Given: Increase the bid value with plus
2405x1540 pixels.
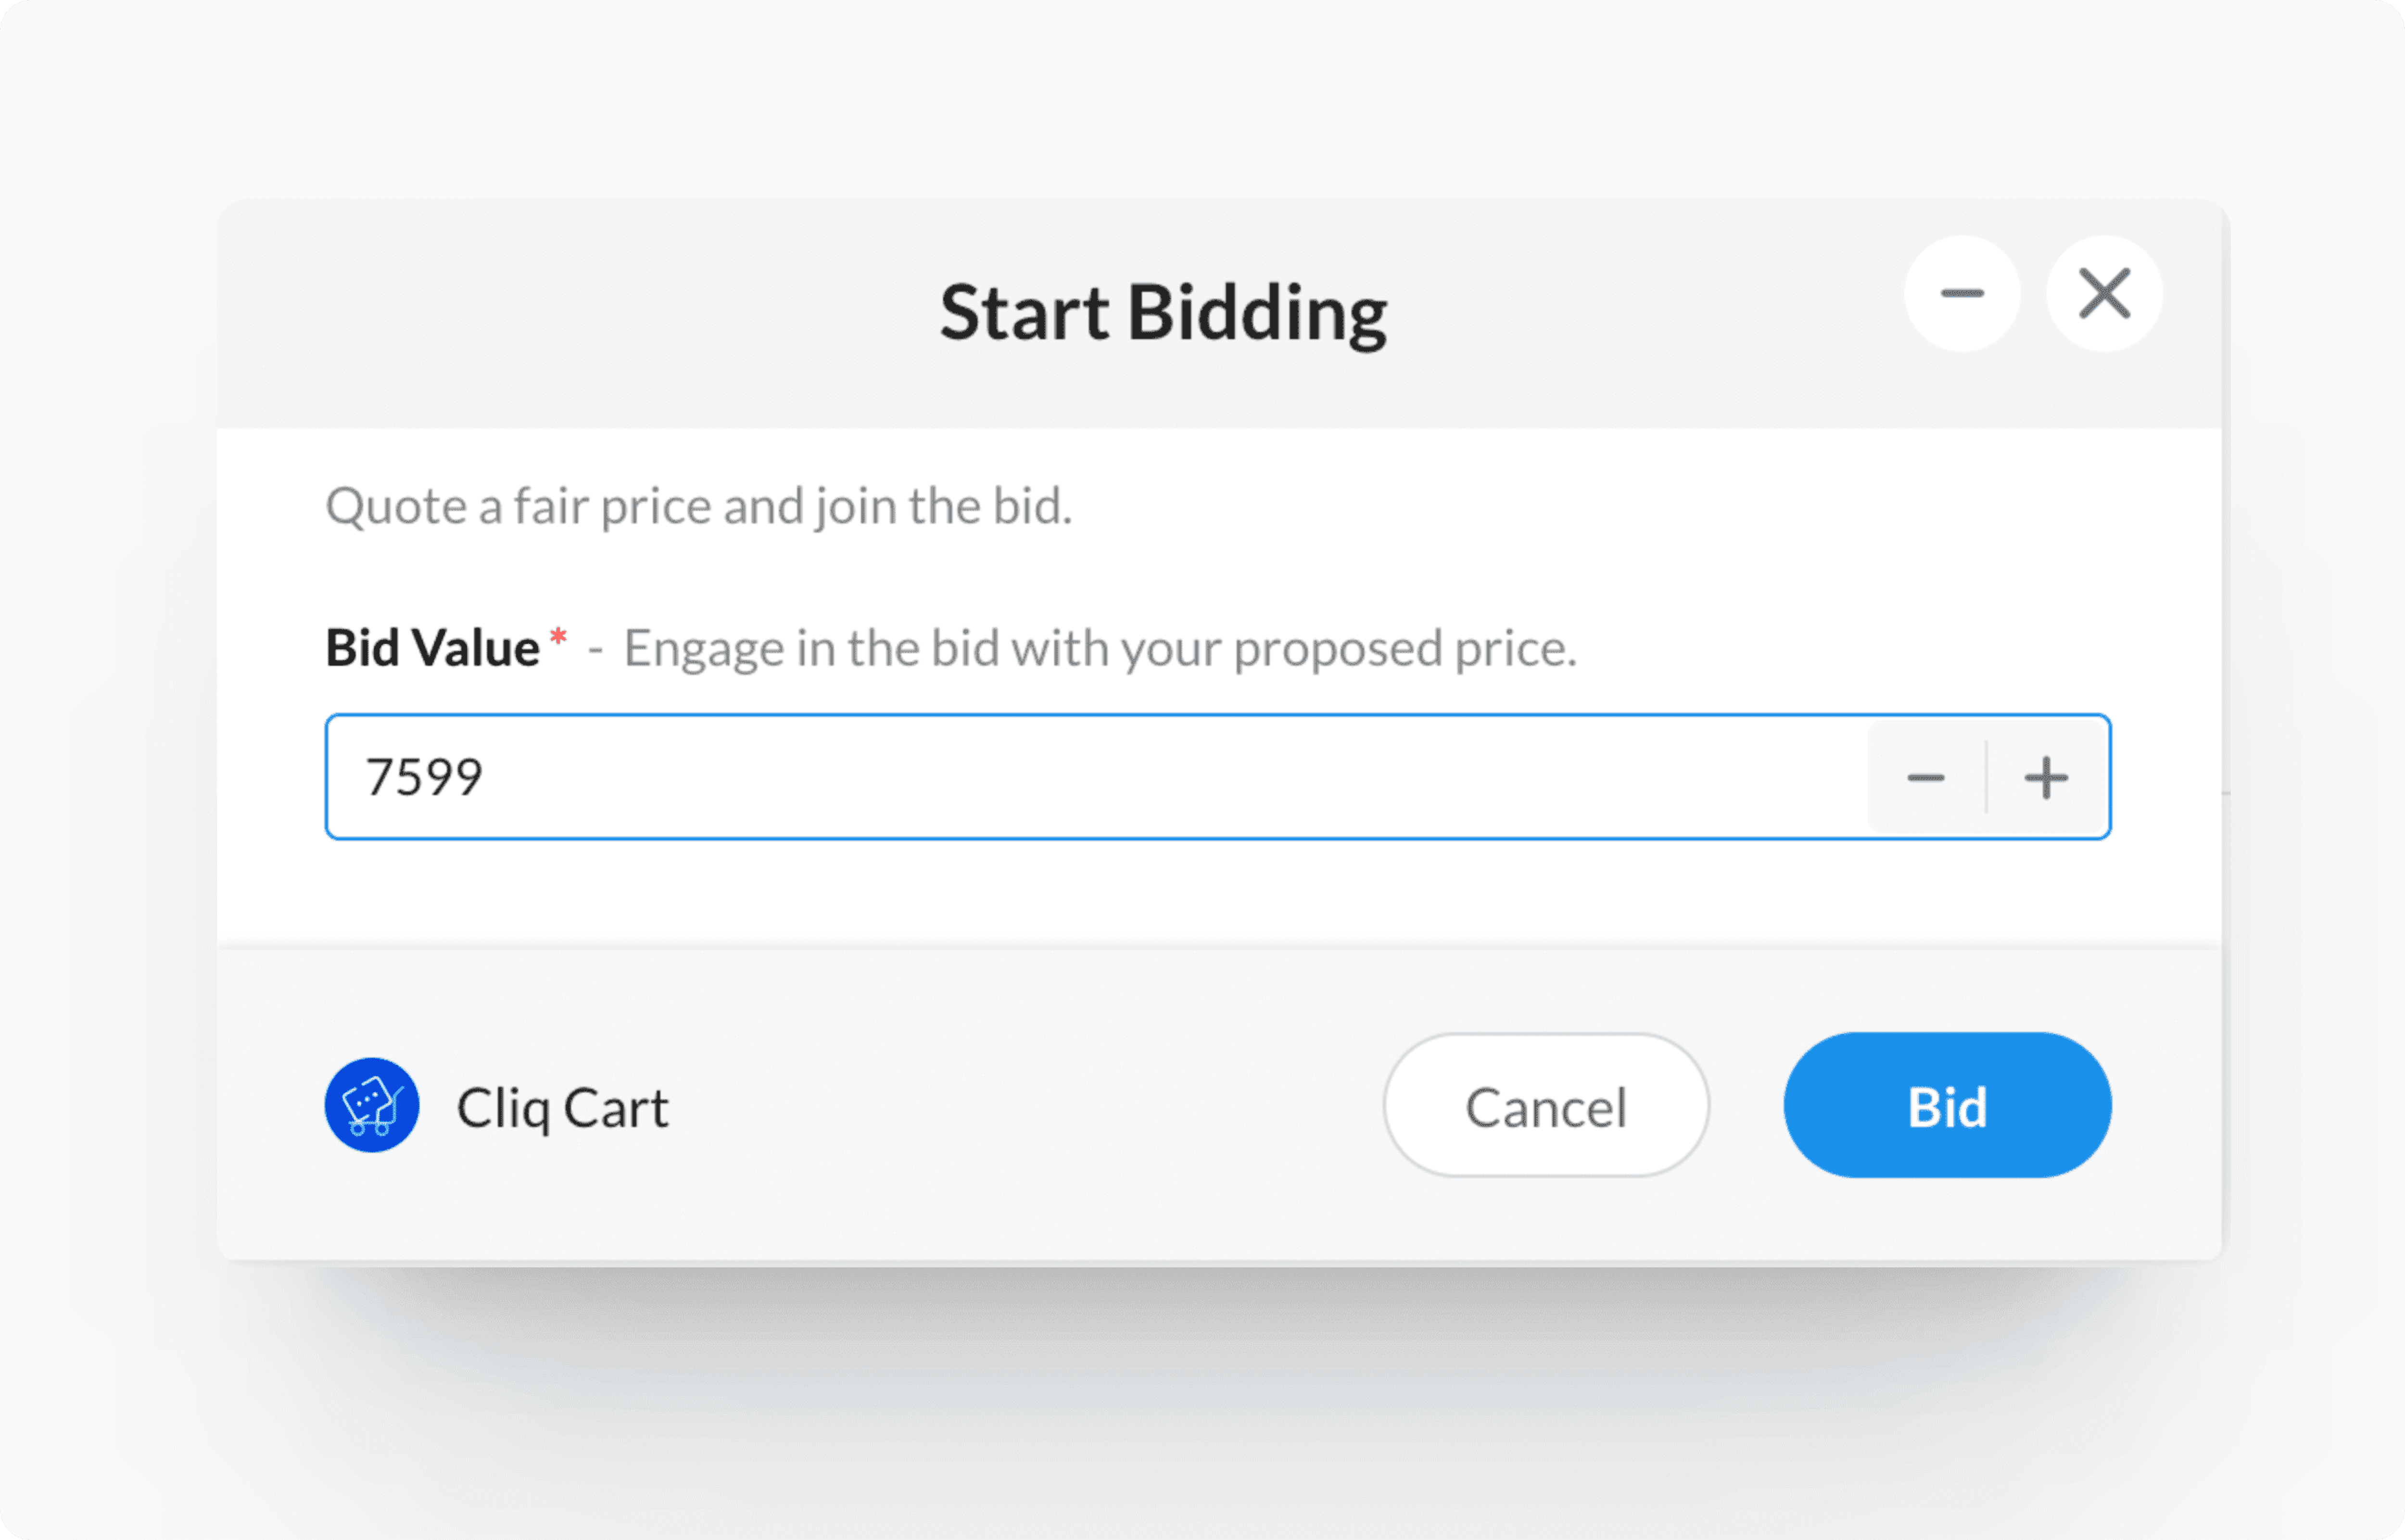Looking at the screenshot, I should point(2046,777).
